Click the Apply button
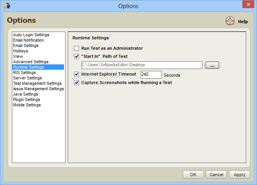257x185 pixels. [x=239, y=175]
